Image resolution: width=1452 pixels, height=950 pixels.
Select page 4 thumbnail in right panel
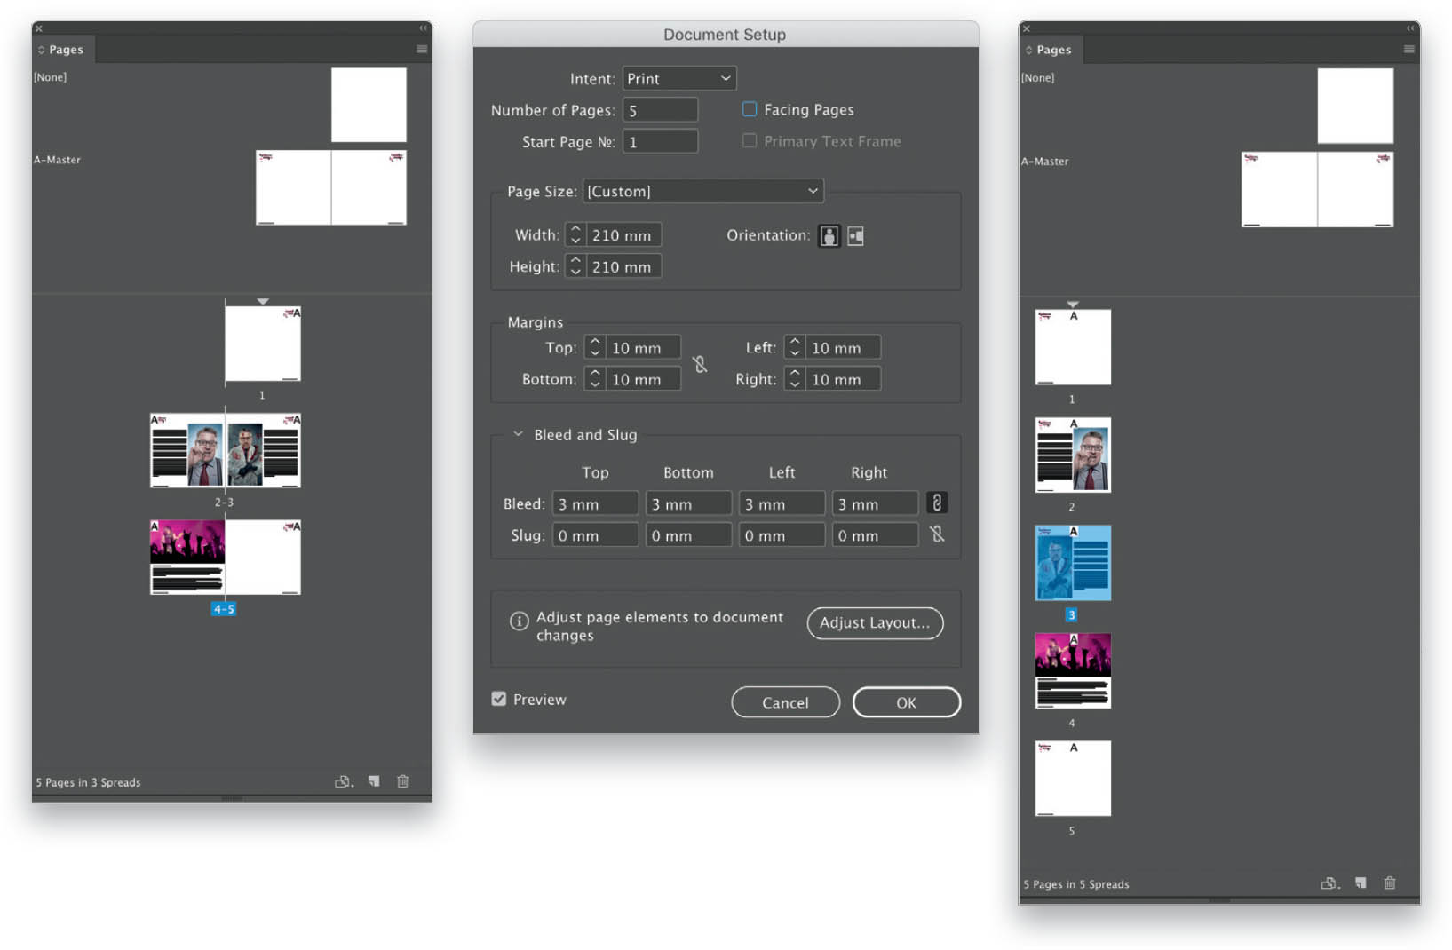point(1073,670)
